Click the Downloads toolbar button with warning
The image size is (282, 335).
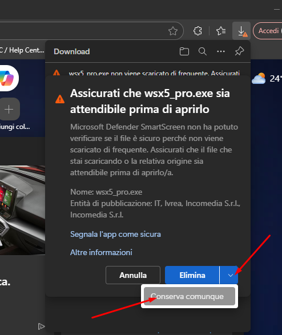tap(241, 31)
